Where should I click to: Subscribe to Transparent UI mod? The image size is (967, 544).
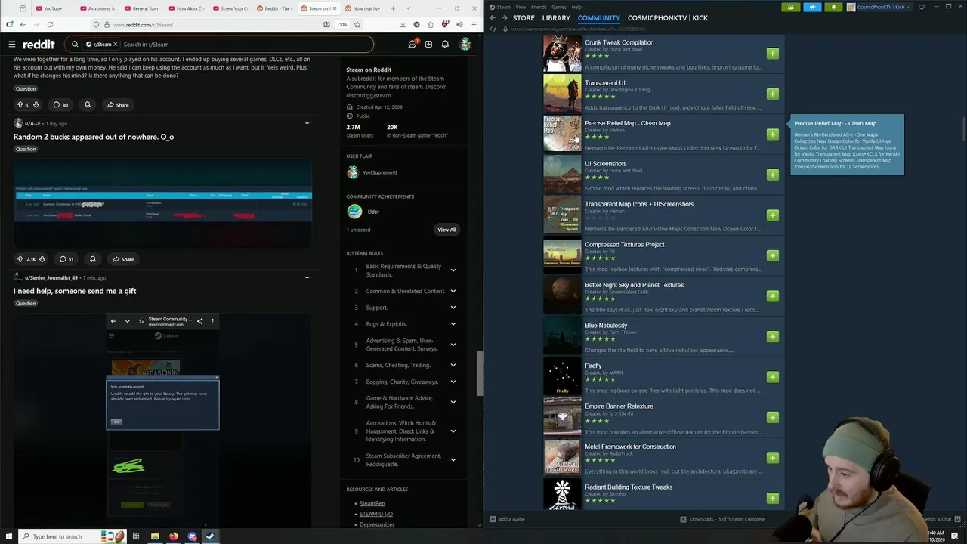click(x=772, y=94)
